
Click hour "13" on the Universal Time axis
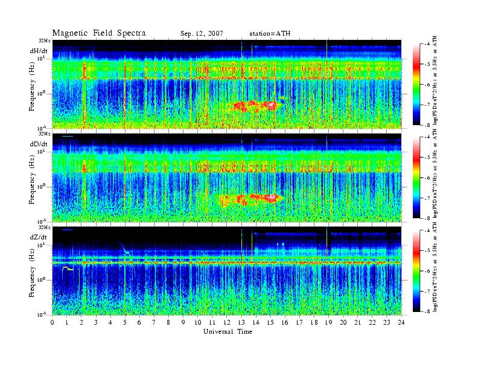241,323
